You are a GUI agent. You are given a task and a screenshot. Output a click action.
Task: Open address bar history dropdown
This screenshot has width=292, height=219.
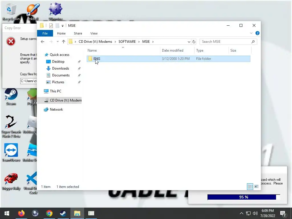click(x=189, y=42)
